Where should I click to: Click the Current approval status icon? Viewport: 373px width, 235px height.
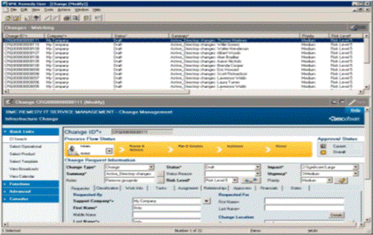coord(323,146)
